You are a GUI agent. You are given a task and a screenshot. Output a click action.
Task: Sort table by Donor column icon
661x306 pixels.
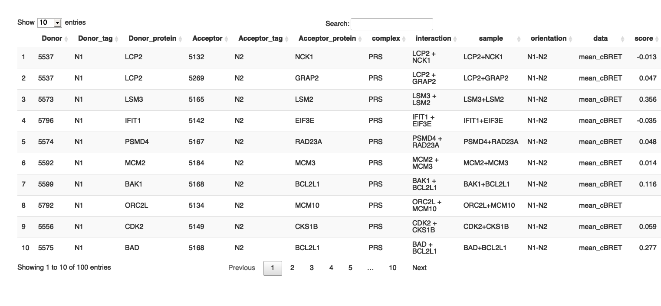66,39
